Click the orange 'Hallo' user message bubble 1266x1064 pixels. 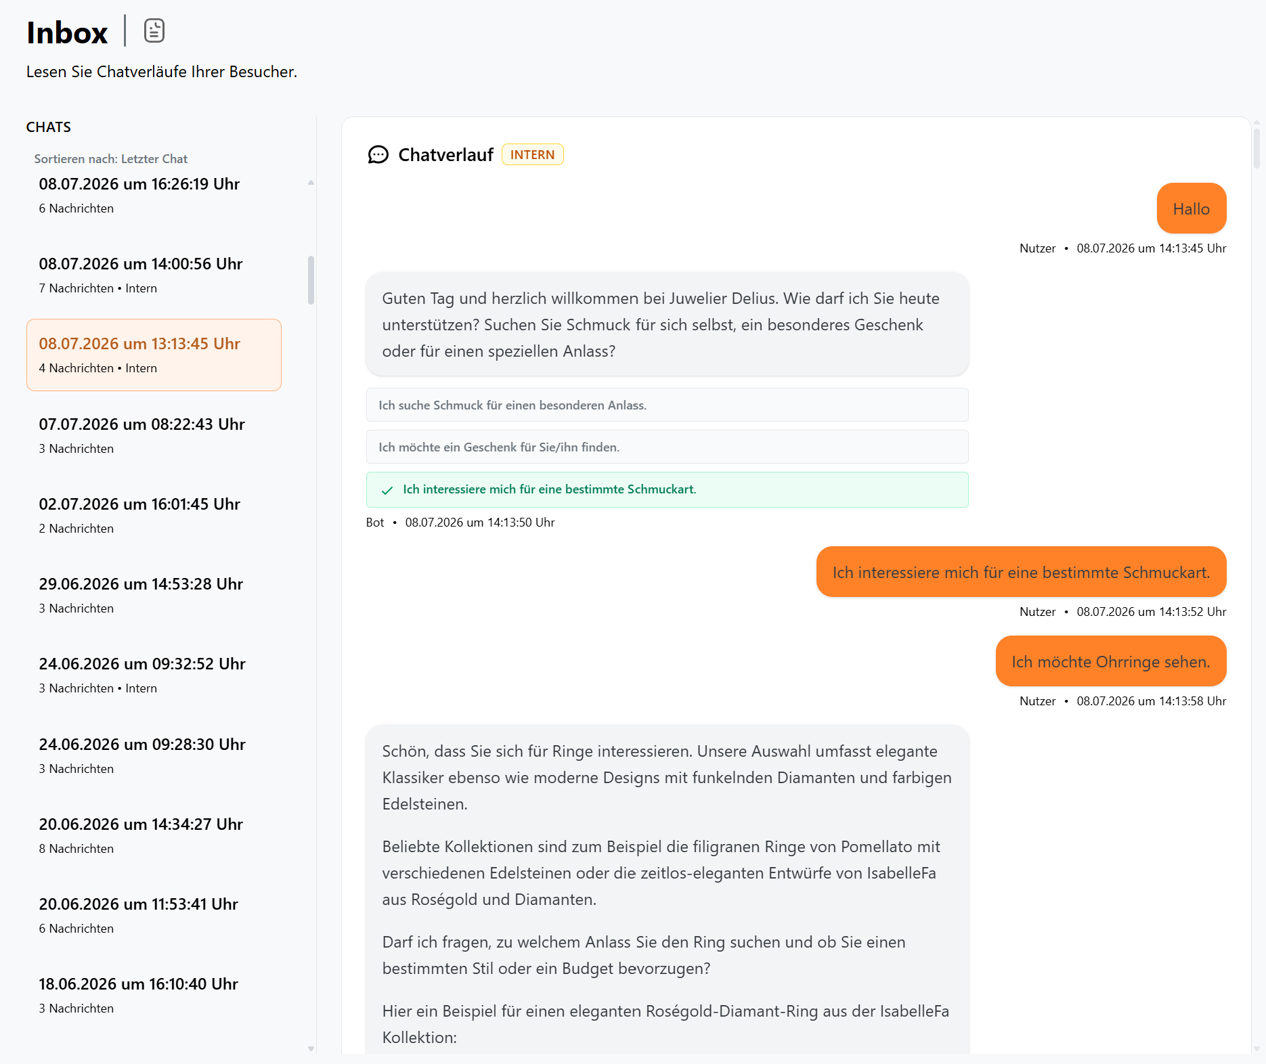(1191, 208)
